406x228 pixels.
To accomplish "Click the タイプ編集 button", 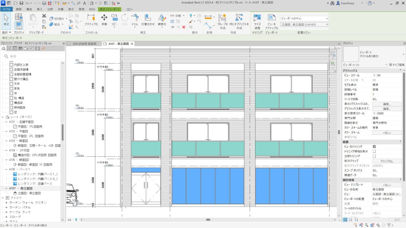I will coord(397,65).
